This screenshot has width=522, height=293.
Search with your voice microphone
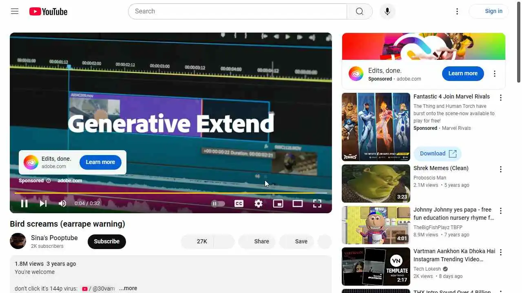click(387, 11)
